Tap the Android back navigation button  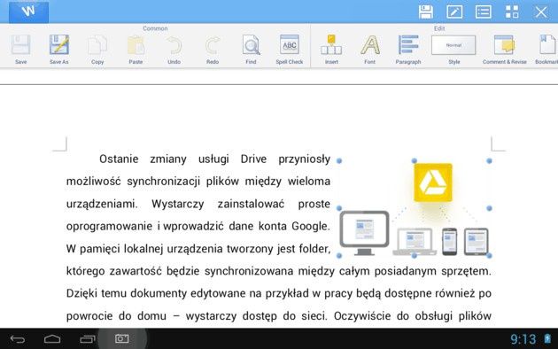[18, 339]
